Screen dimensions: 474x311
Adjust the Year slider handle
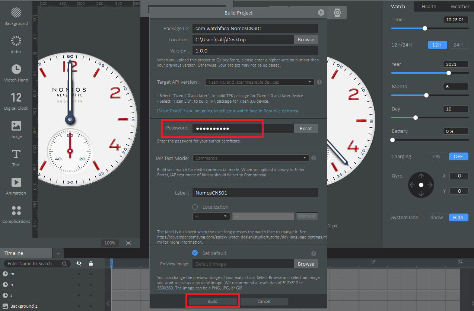pos(449,73)
